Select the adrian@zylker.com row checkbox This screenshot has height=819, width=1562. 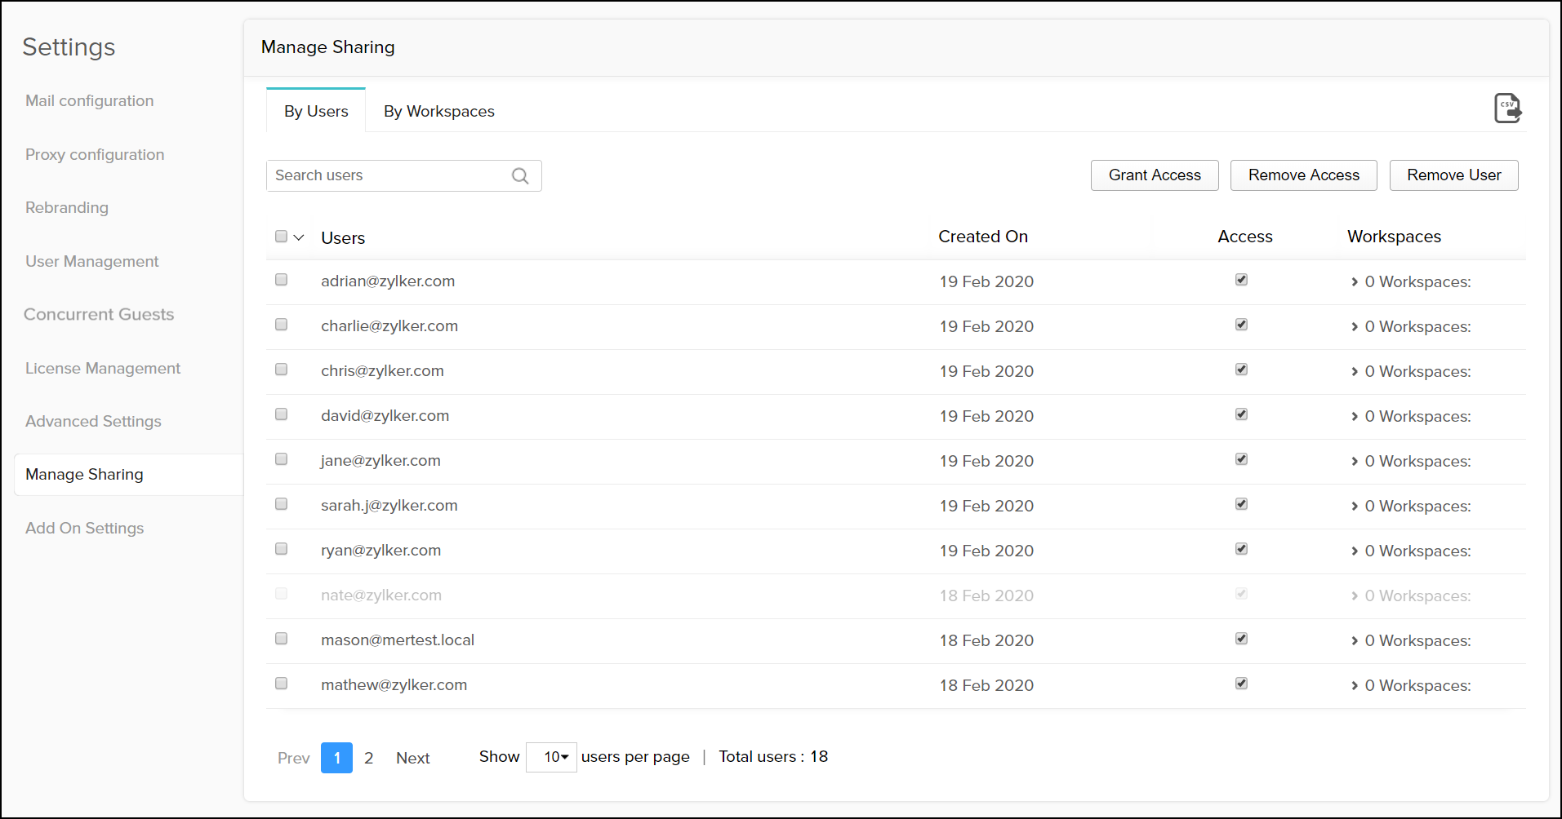pos(282,280)
